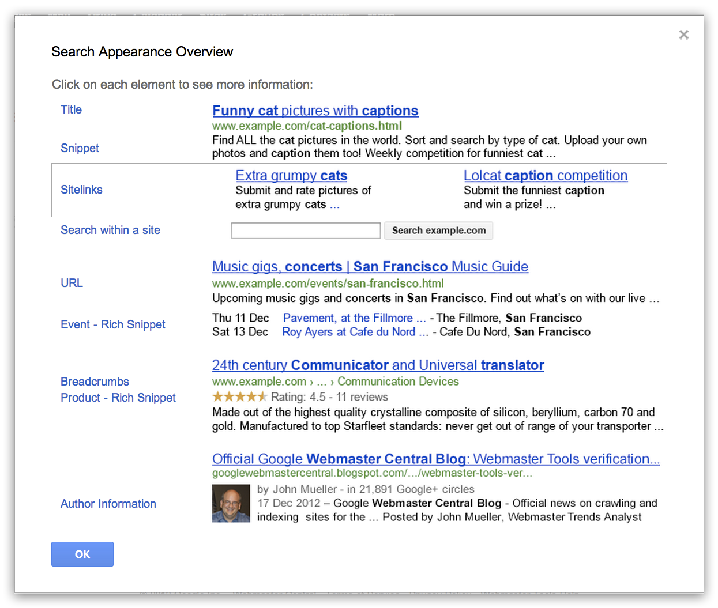Image resolution: width=718 pixels, height=608 pixels.
Task: Close the Search Appearance Overview dialog
Action: pos(684,35)
